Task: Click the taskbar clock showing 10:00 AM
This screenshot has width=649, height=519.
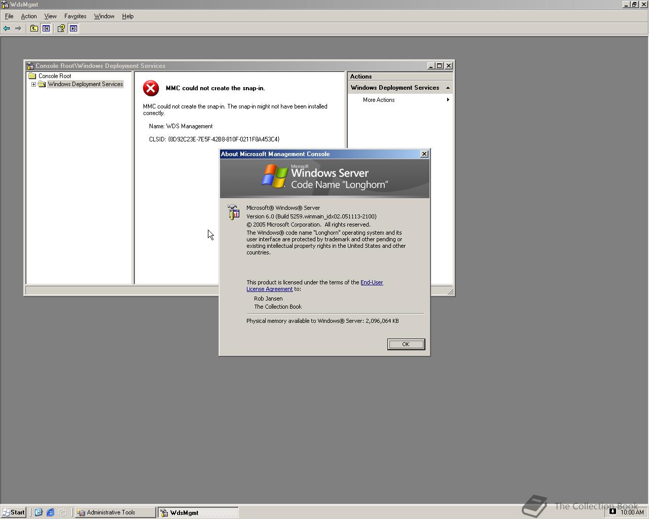Action: [632, 512]
